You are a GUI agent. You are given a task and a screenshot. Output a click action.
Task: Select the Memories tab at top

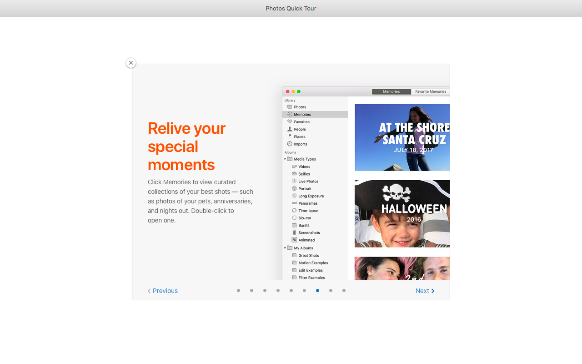[x=391, y=91]
